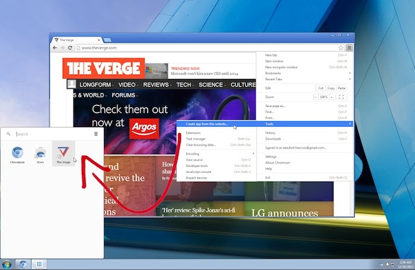Click the address bar showing www.theverge.com
Viewport: 415px width, 270px height.
(x=206, y=48)
